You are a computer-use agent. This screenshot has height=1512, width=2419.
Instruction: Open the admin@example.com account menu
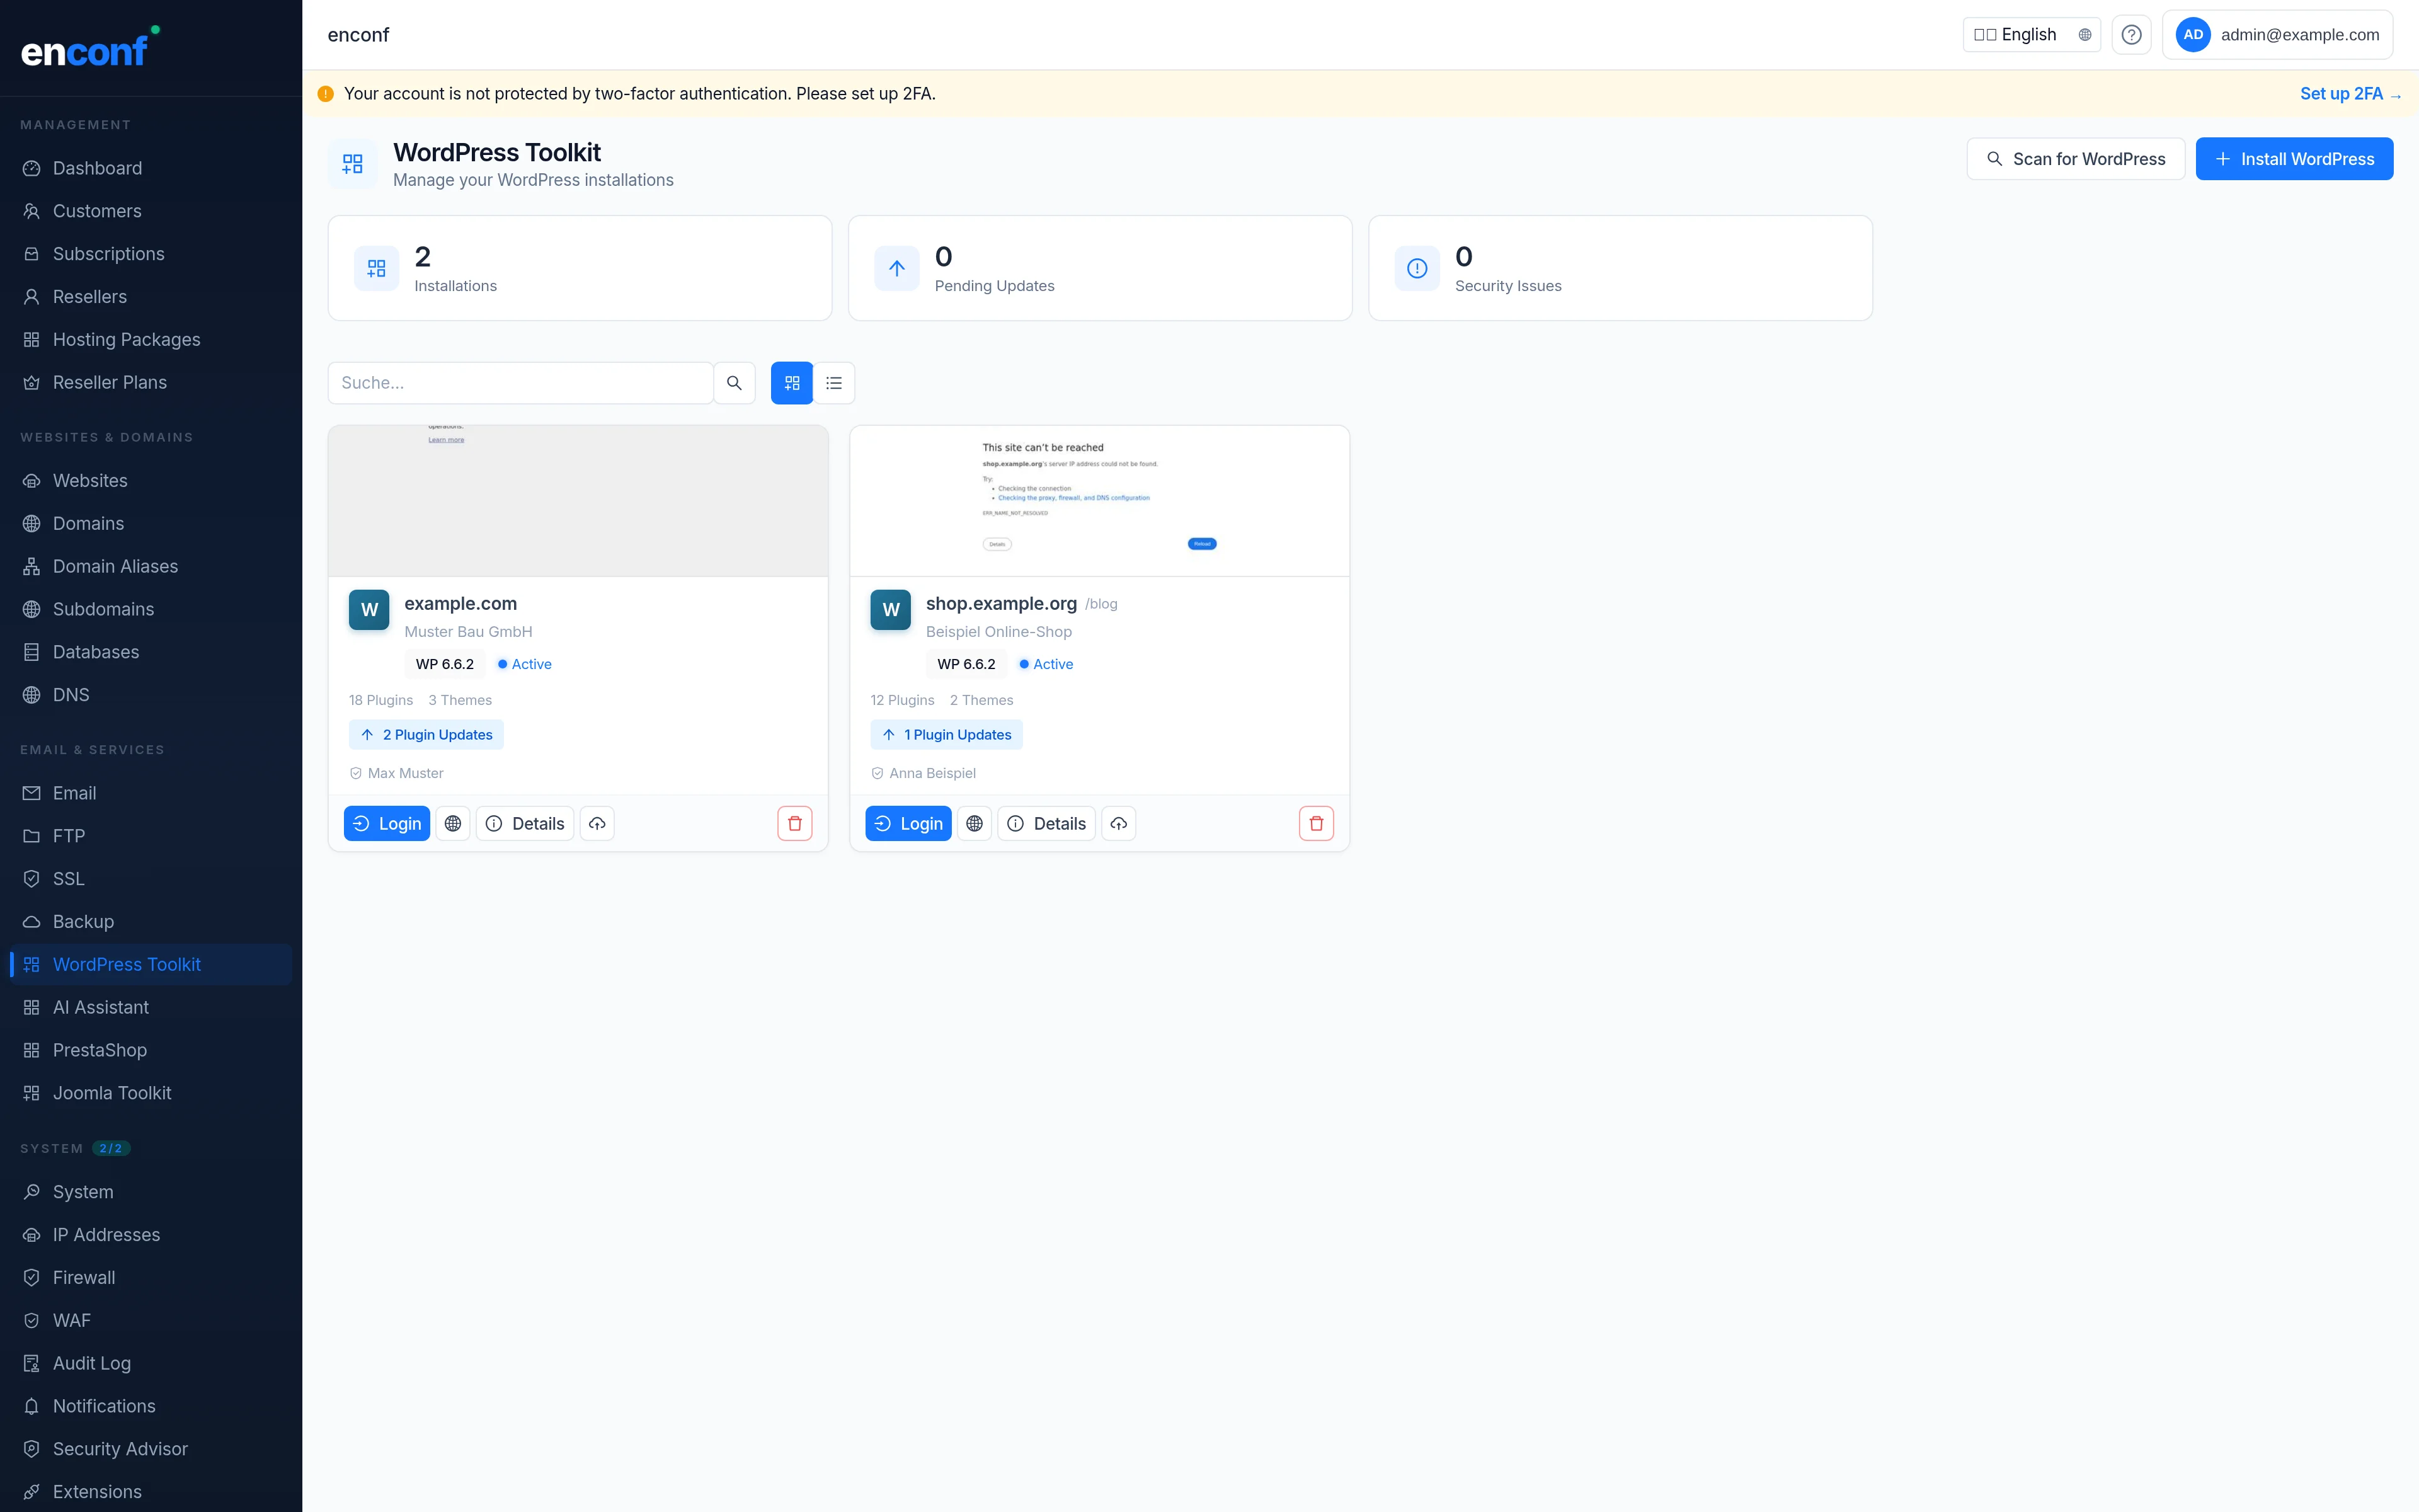tap(2277, 35)
